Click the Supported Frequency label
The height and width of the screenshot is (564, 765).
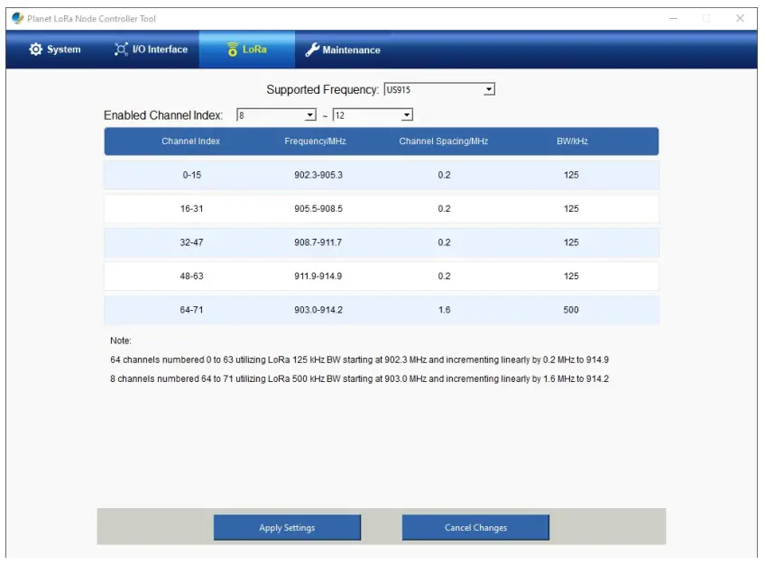click(322, 89)
